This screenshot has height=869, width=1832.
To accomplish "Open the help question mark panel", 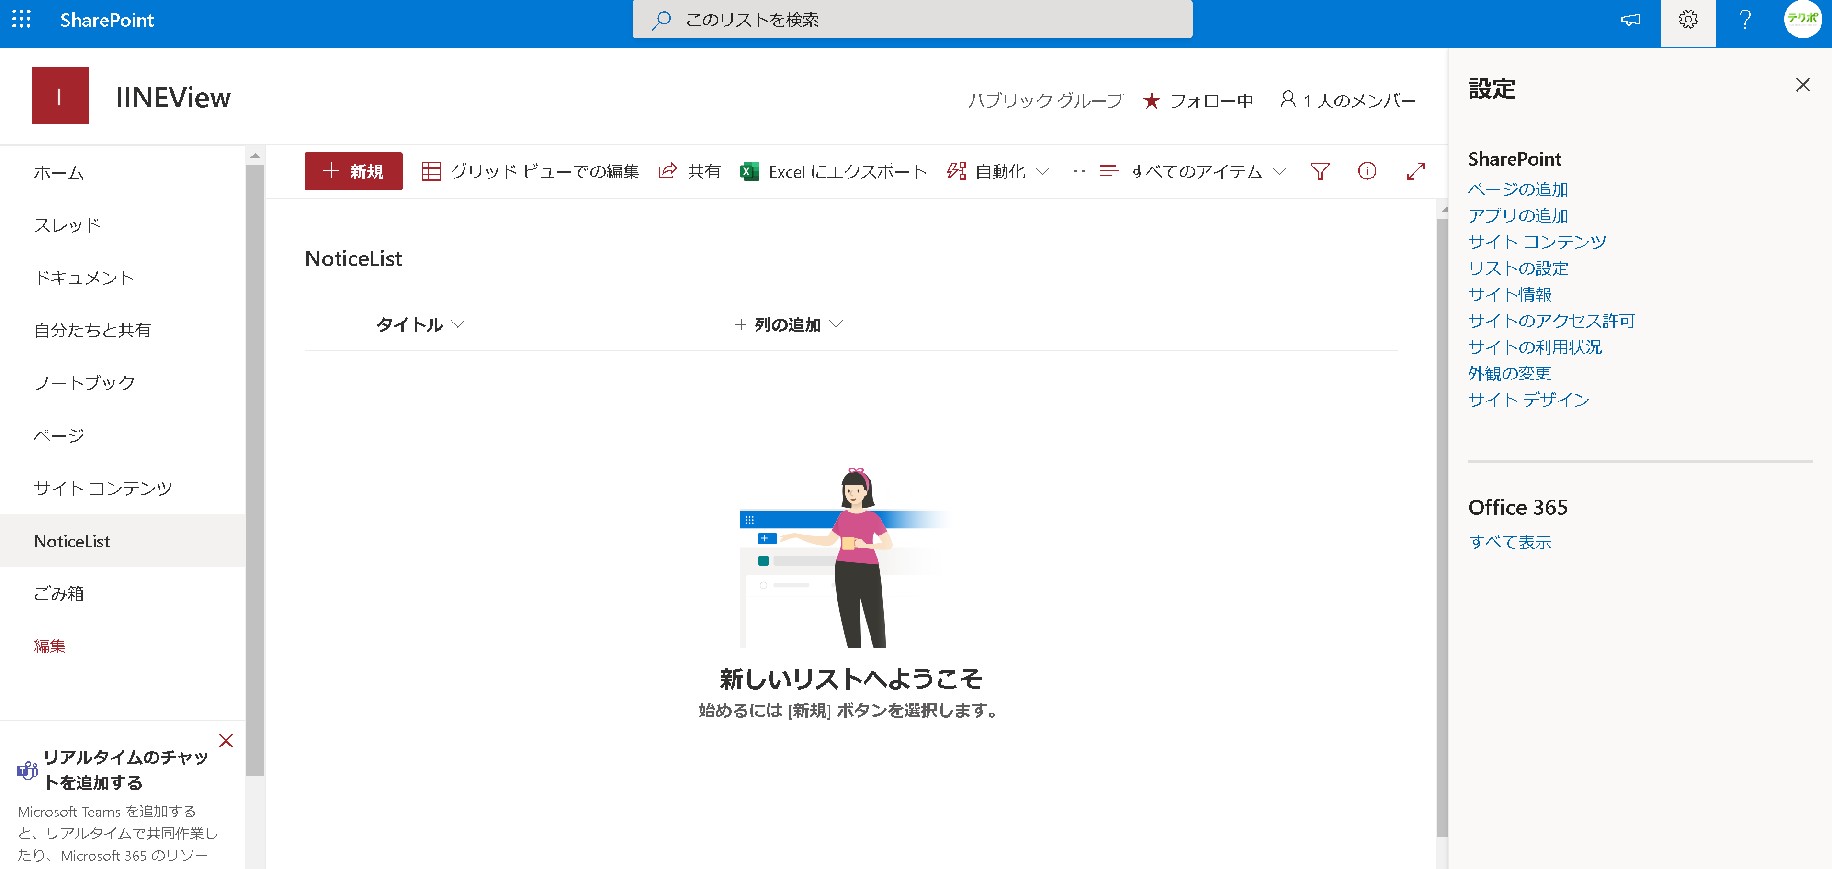I will tap(1745, 20).
